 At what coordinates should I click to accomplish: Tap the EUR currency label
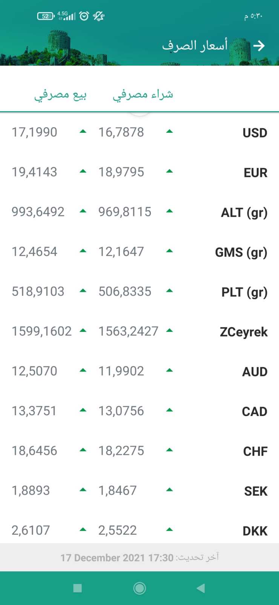tap(255, 173)
